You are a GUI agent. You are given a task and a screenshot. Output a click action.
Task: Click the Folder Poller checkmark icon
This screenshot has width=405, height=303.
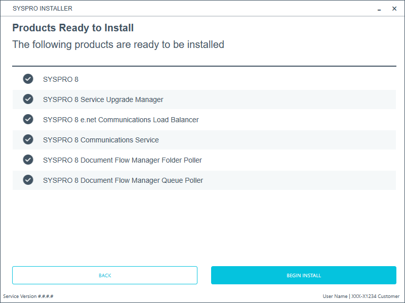click(28, 160)
